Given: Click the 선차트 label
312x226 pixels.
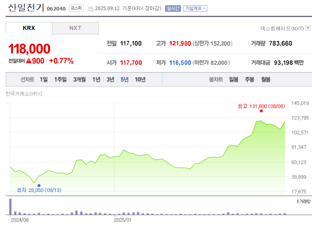Looking at the screenshot, I should (28, 79).
